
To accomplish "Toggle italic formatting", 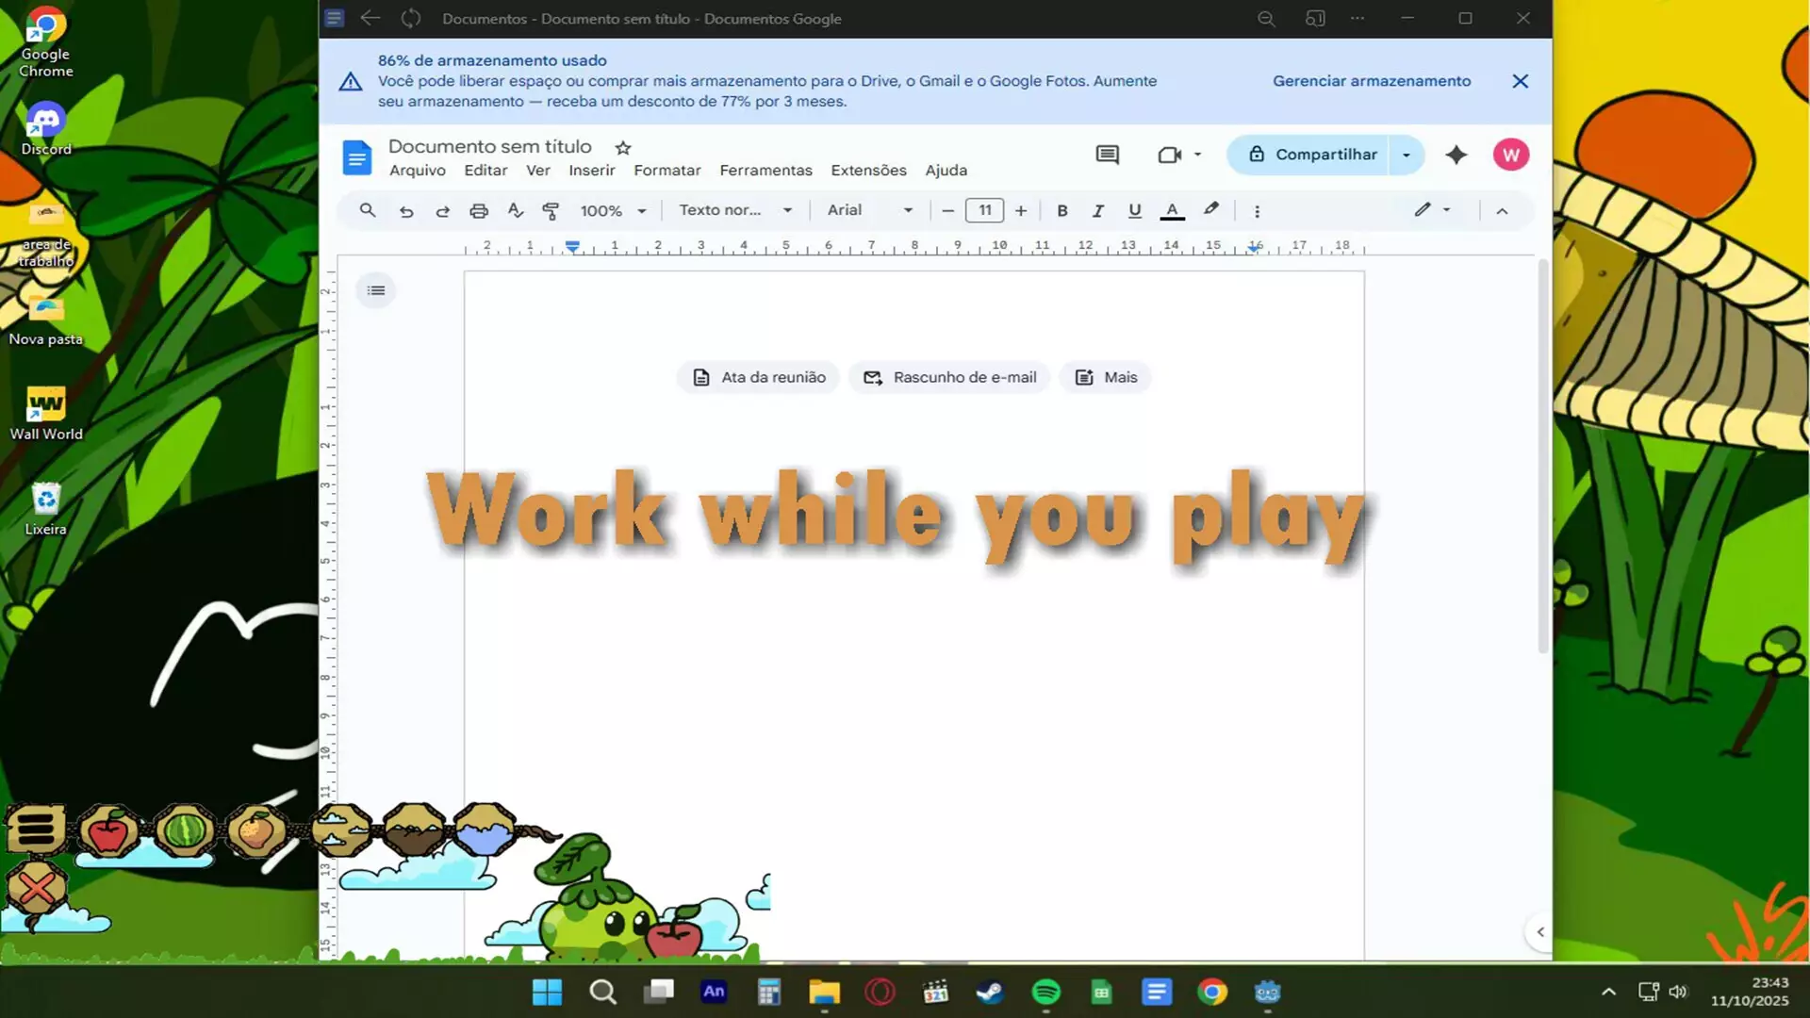I will pyautogui.click(x=1097, y=210).
